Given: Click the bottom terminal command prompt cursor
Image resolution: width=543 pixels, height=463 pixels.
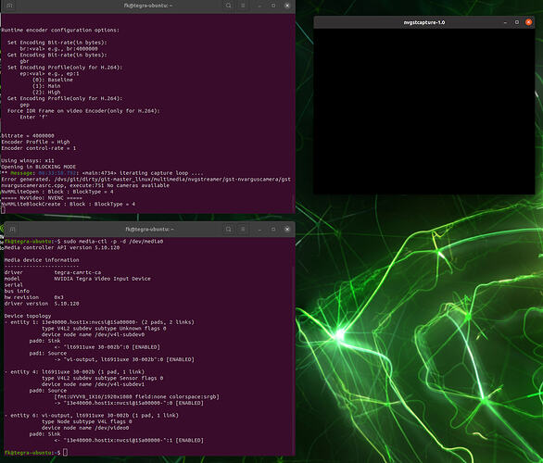Looking at the screenshot, I should (66, 453).
